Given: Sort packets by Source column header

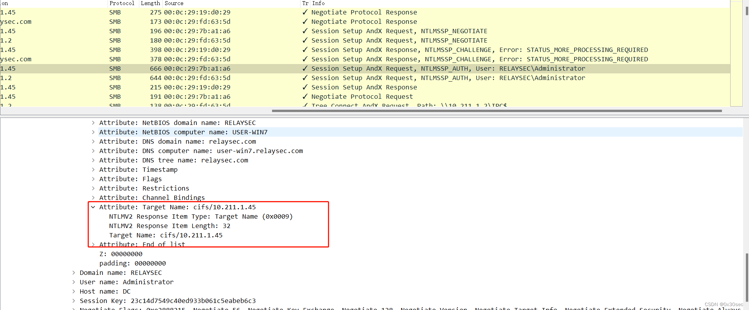Looking at the screenshot, I should tap(231, 3).
